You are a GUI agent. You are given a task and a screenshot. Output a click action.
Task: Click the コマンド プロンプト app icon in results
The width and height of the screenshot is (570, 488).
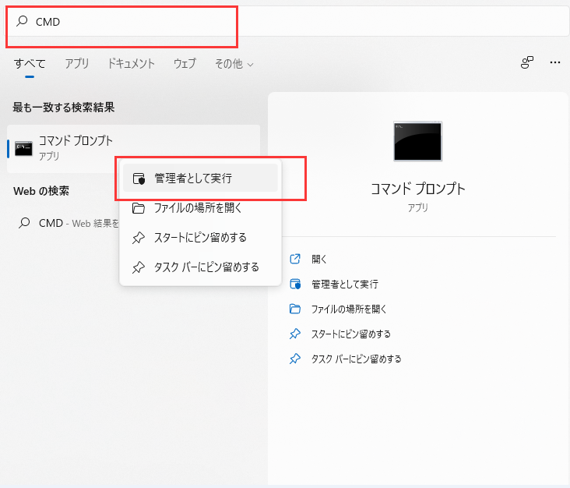coord(23,148)
